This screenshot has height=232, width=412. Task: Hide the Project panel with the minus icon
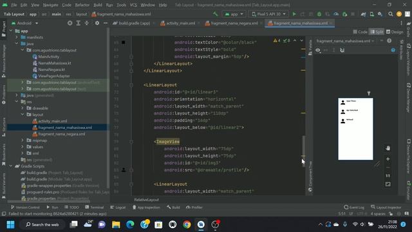tap(106, 23)
